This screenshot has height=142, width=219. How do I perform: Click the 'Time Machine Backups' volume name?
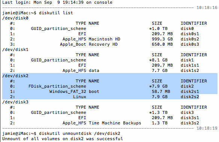pos(115,123)
